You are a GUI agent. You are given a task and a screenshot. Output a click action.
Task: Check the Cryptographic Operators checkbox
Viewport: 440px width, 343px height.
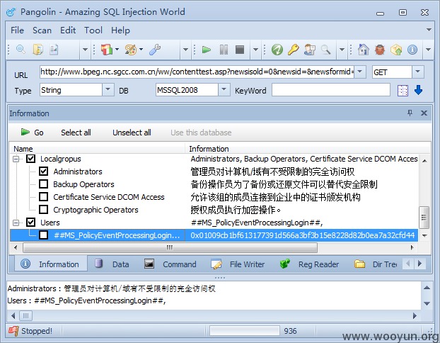pos(43,210)
